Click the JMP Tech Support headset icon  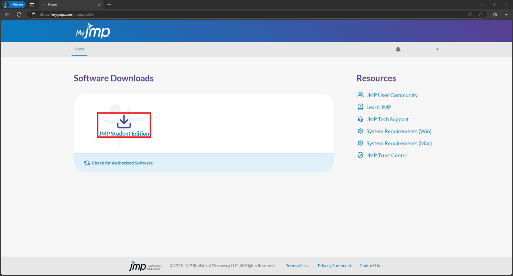click(x=360, y=119)
